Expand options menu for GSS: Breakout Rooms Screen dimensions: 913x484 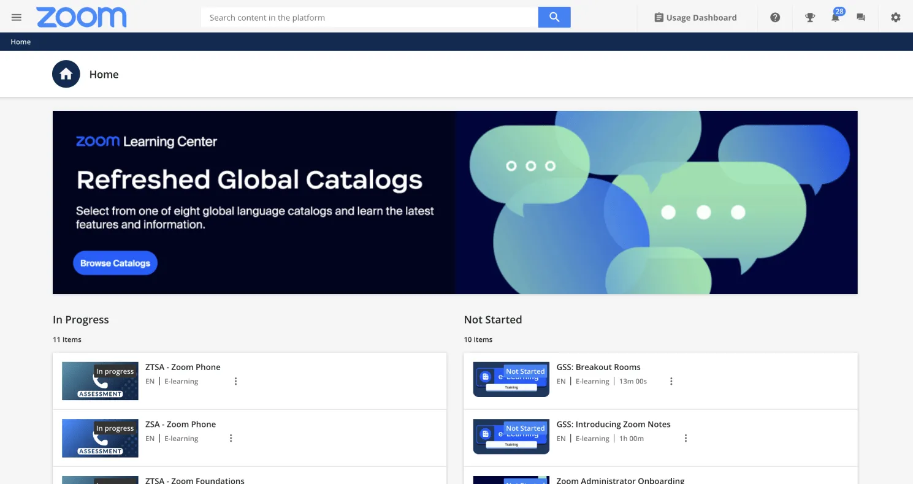(x=671, y=381)
